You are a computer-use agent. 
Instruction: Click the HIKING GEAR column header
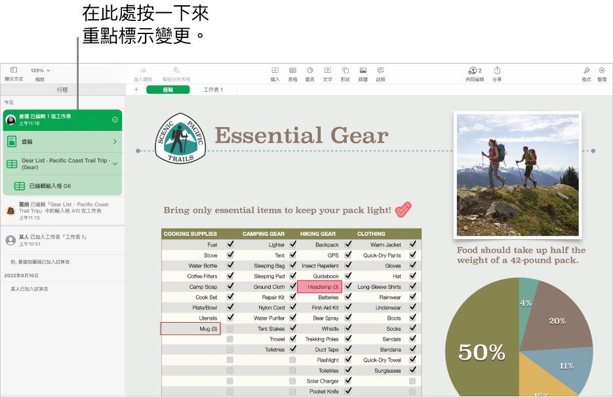(x=318, y=234)
